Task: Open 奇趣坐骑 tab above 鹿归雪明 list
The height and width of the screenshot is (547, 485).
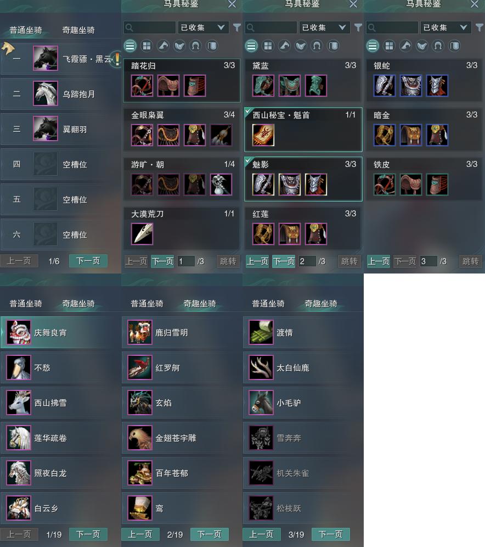Action: [x=200, y=304]
